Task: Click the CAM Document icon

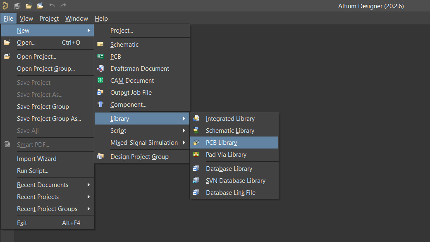Action: pyautogui.click(x=100, y=81)
